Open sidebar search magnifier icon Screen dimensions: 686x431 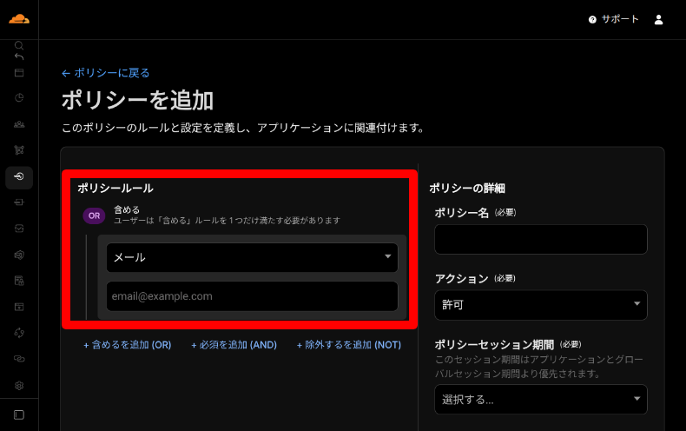click(19, 45)
